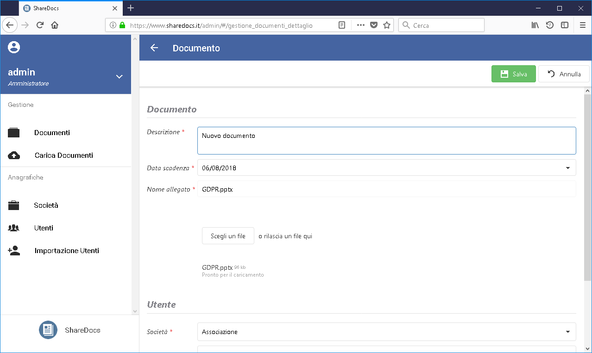Open the Società dropdown showing Associazione

coord(567,332)
